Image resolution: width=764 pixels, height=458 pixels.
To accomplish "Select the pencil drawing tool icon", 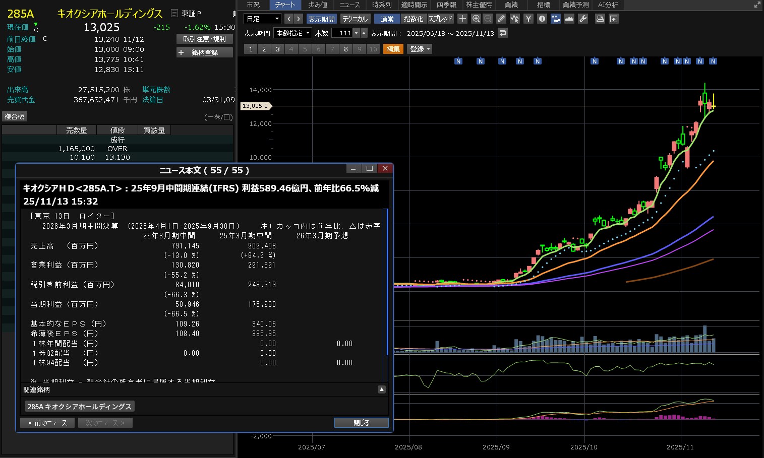I will tap(501, 19).
